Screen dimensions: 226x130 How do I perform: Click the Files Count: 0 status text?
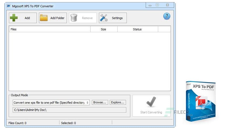(x=18, y=123)
